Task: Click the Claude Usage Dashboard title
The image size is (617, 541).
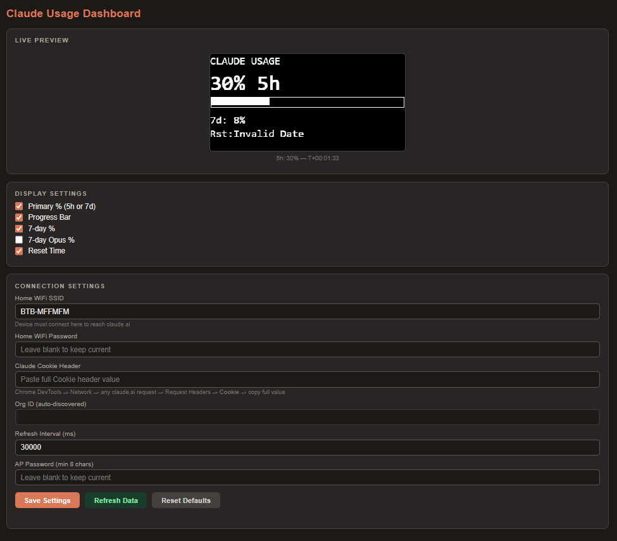Action: click(x=73, y=13)
